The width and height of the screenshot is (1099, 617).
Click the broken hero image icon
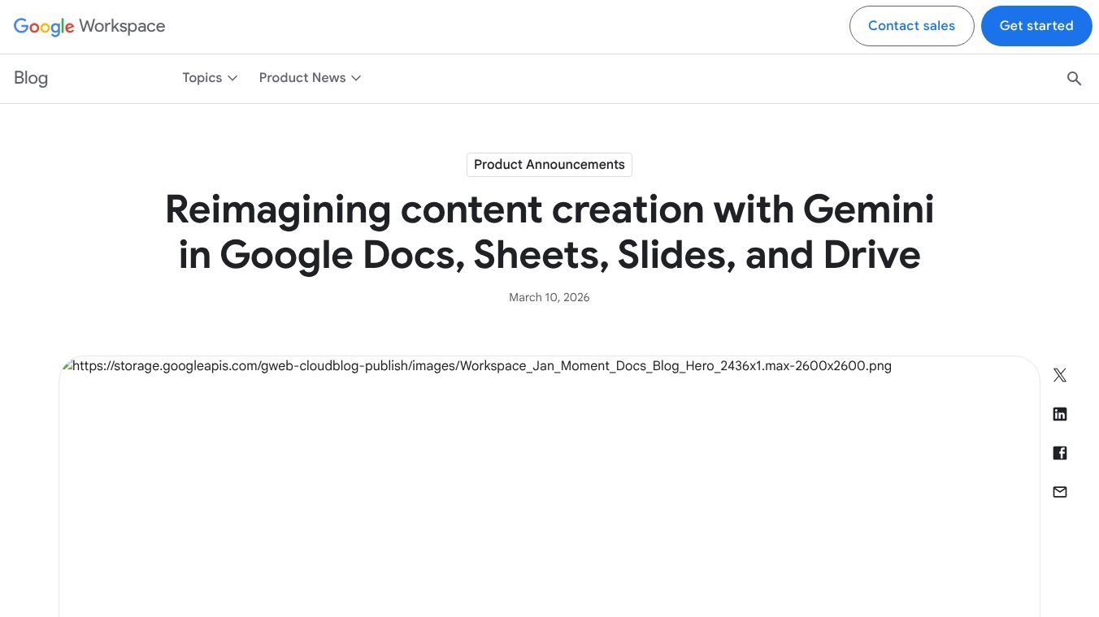[67, 365]
